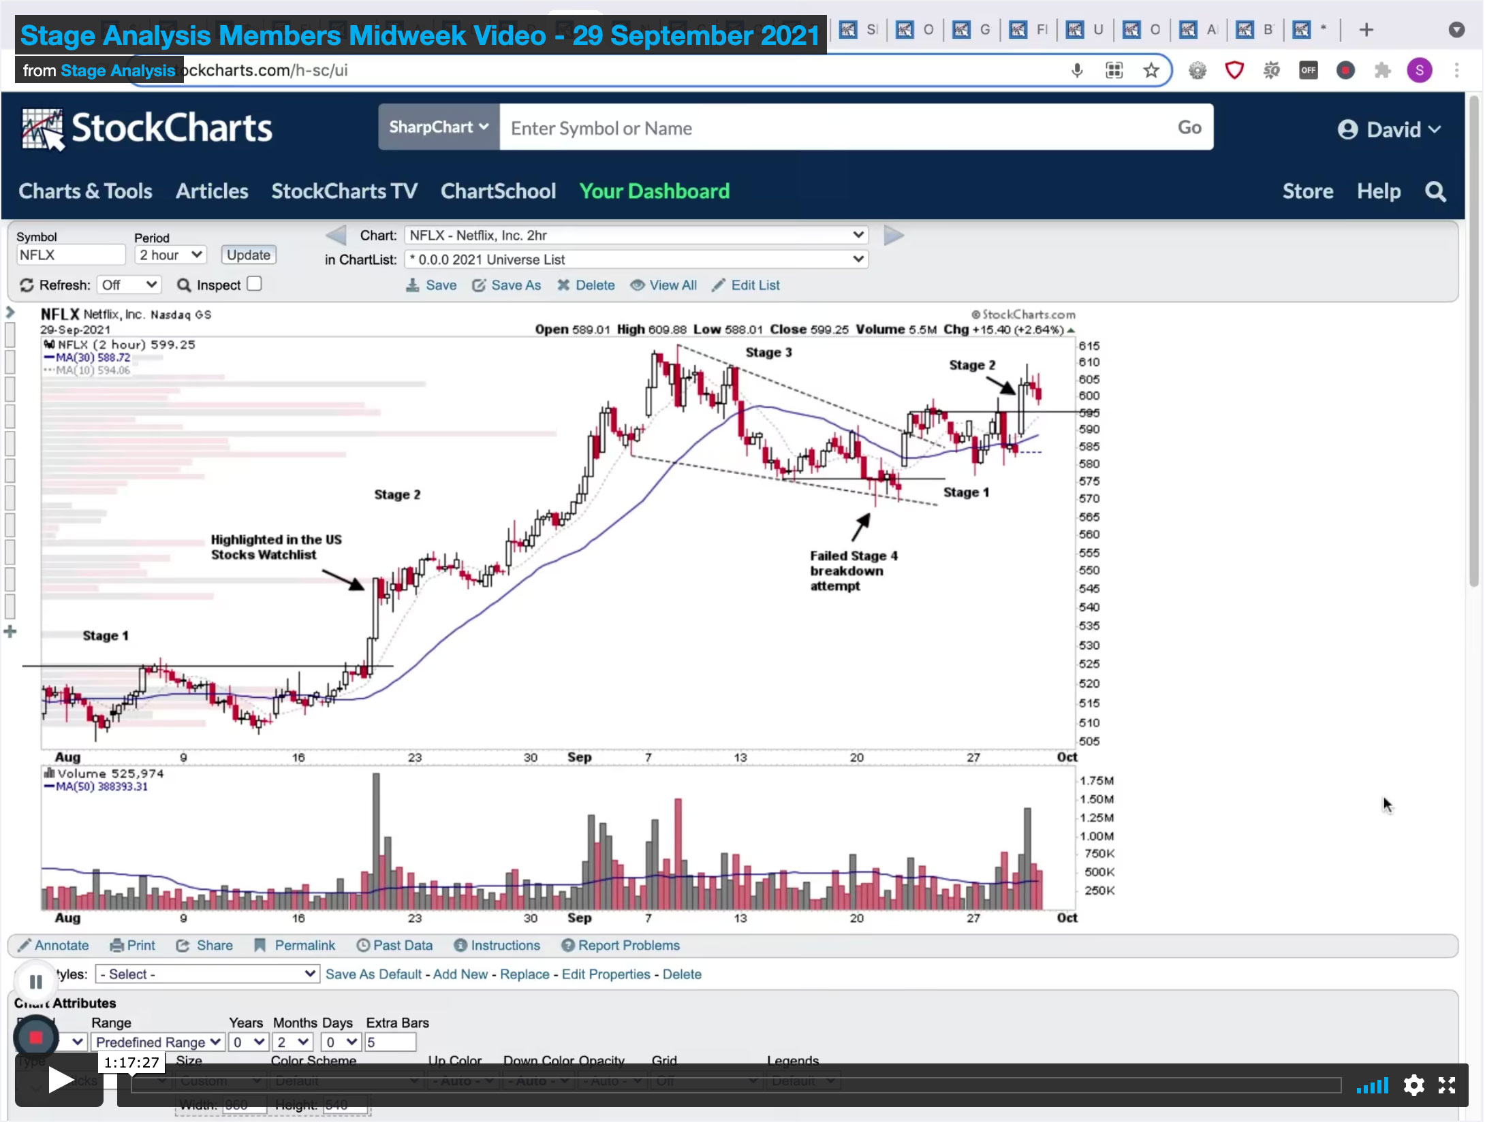1485x1122 pixels.
Task: Go to Your Dashboard
Action: pyautogui.click(x=655, y=191)
